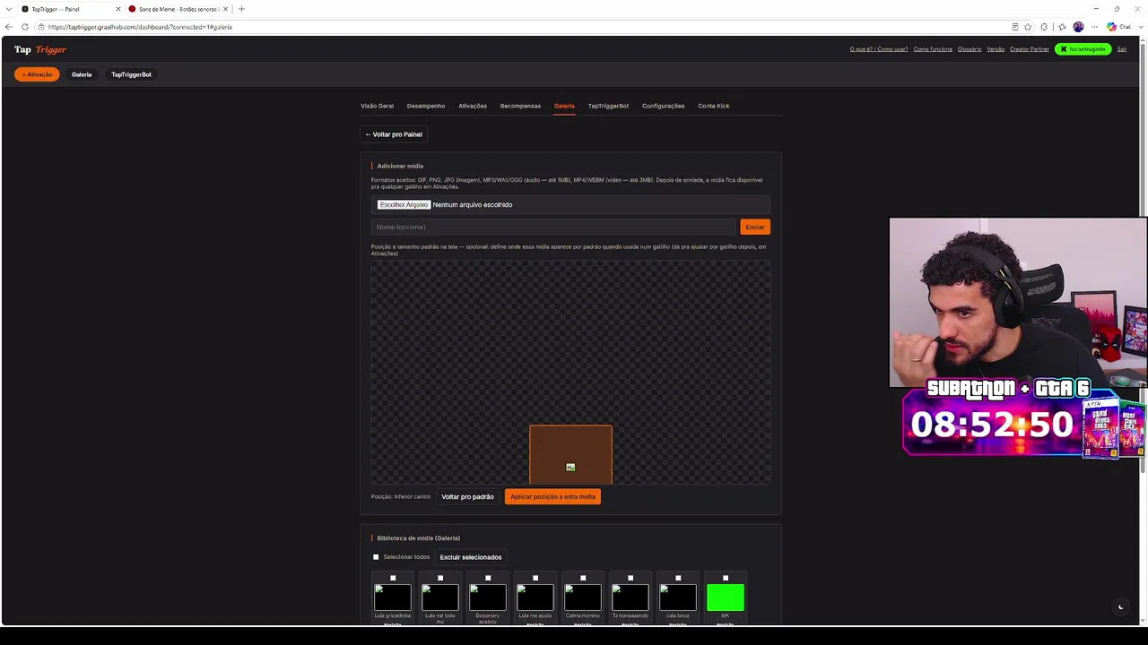Open the Bolsonaro acabou thumbnail
This screenshot has width=1148, height=645.
[488, 598]
